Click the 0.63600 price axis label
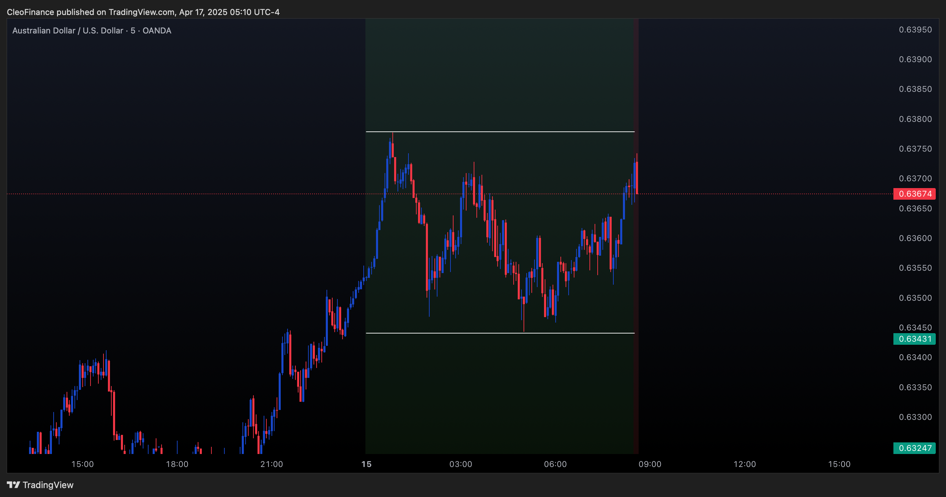The height and width of the screenshot is (497, 946). coord(915,239)
